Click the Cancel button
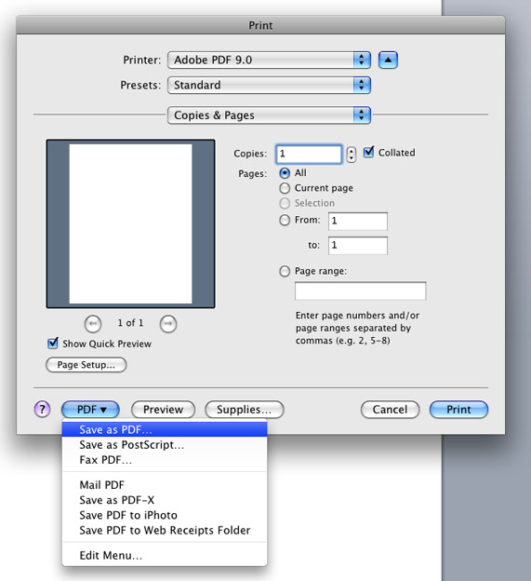Viewport: 531px width, 581px height. tap(390, 410)
